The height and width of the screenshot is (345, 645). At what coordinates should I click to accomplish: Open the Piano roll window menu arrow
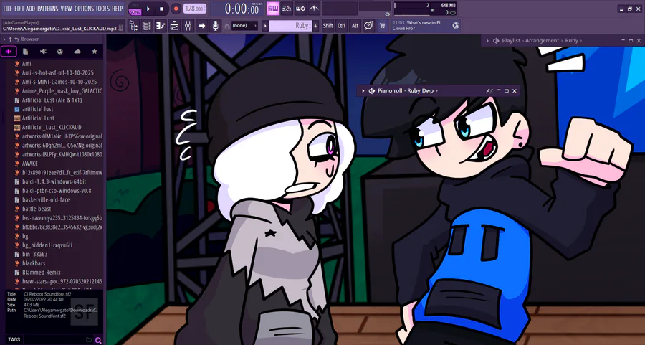click(x=363, y=91)
